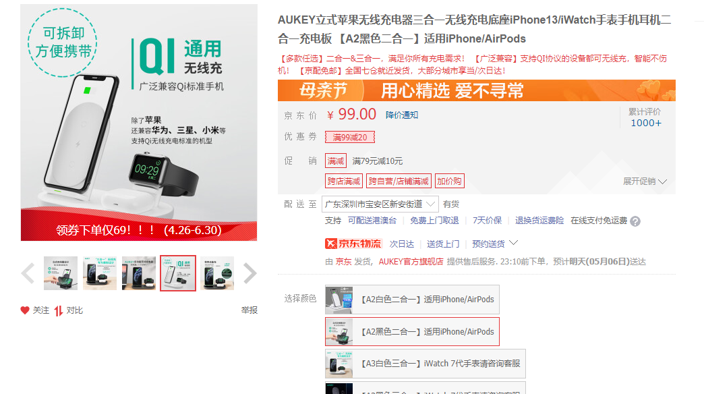
Task: Choose the A2白色二合一 color option
Action: [412, 300]
